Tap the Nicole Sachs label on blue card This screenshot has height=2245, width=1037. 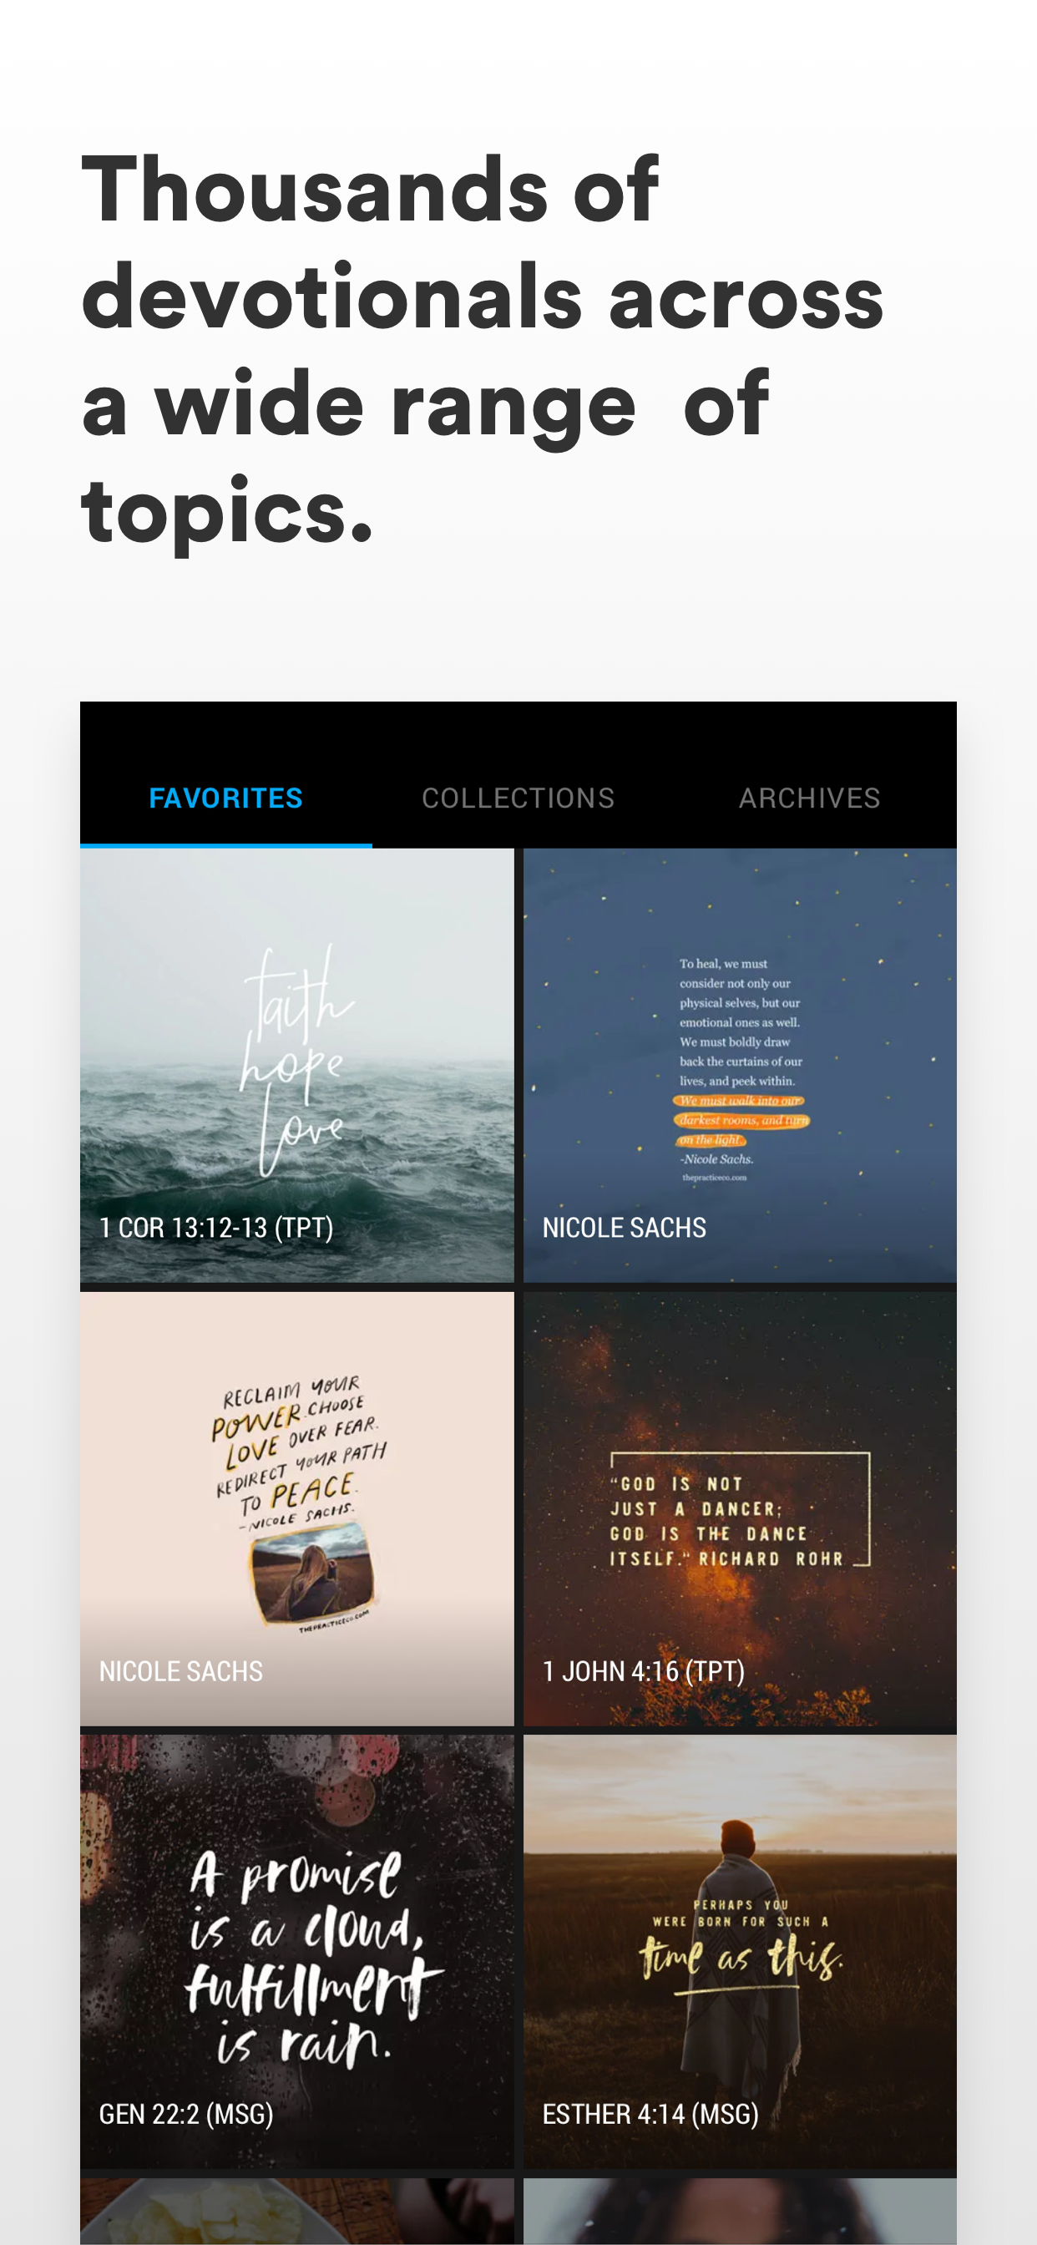coord(624,1228)
